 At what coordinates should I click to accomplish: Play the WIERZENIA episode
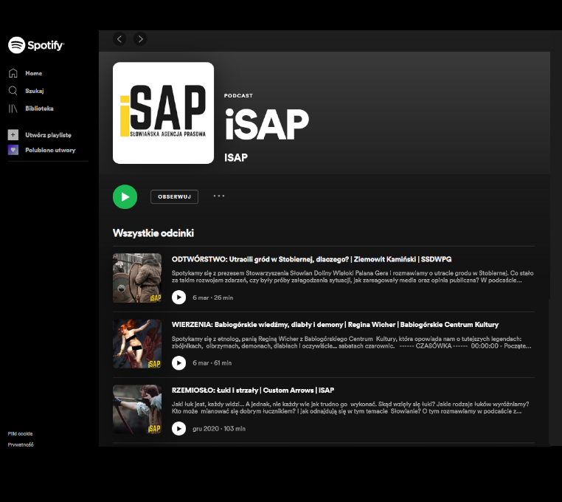[x=178, y=363]
